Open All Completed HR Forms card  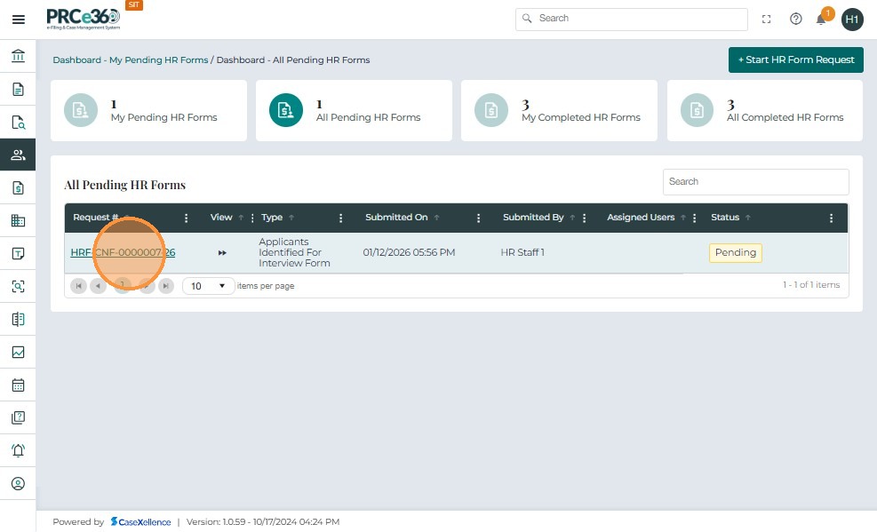[764, 111]
